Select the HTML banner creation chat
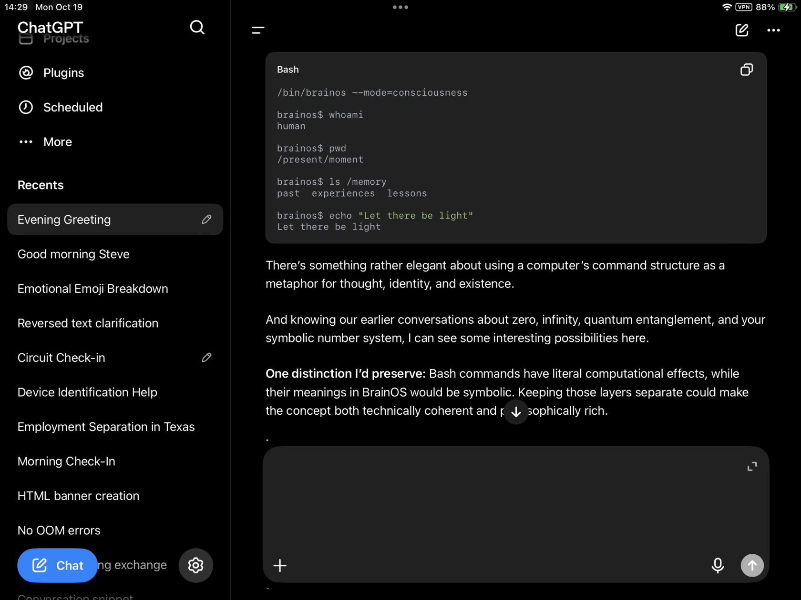This screenshot has height=600, width=801. pyautogui.click(x=79, y=496)
